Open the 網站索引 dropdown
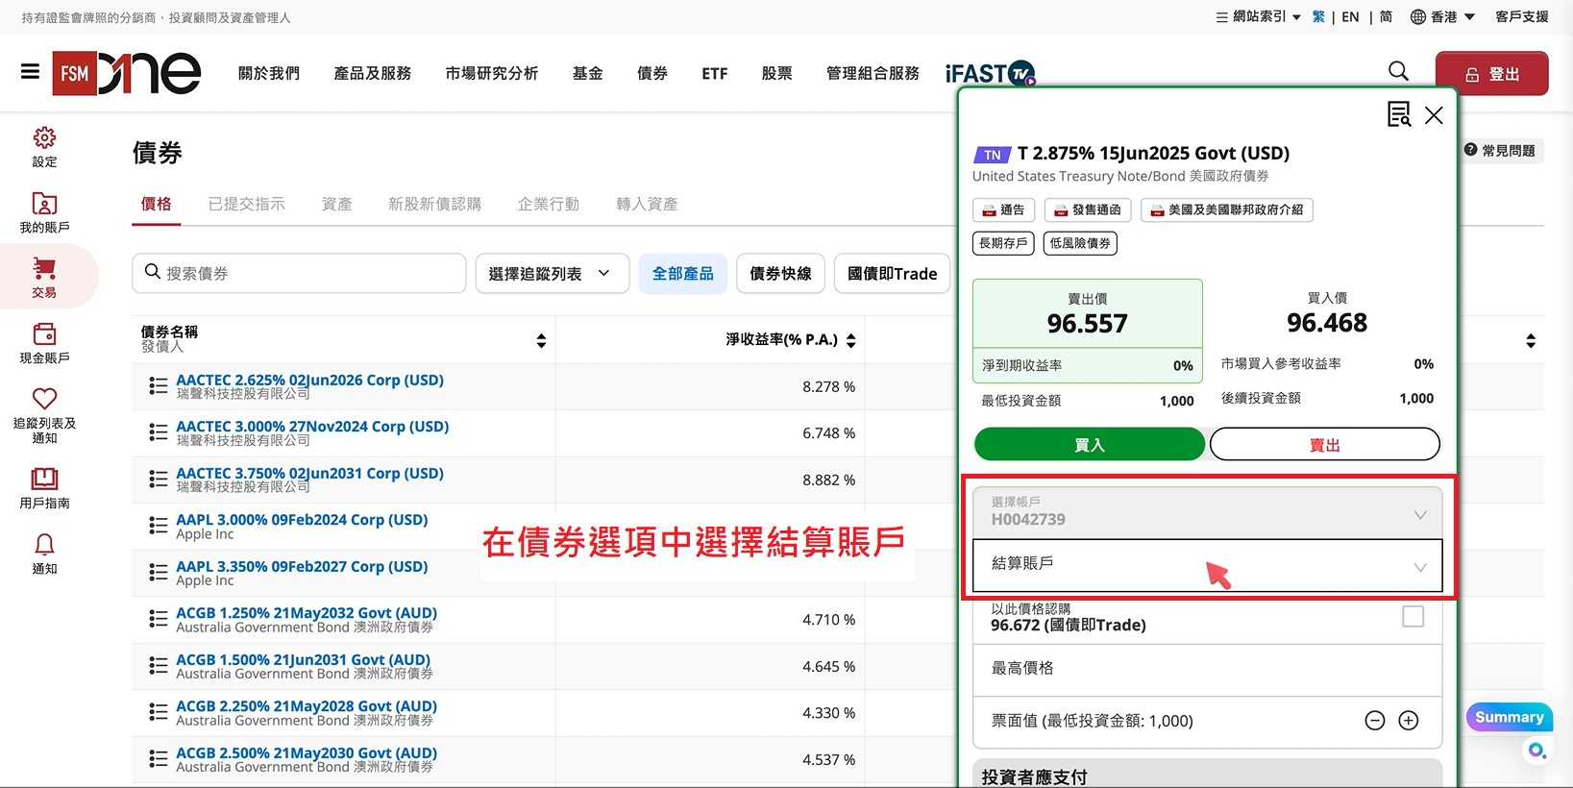1573x788 pixels. tap(1258, 16)
